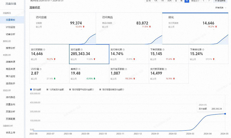Select the 支付买家数 14,646 metric card
The image size is (231, 138).
[49, 54]
